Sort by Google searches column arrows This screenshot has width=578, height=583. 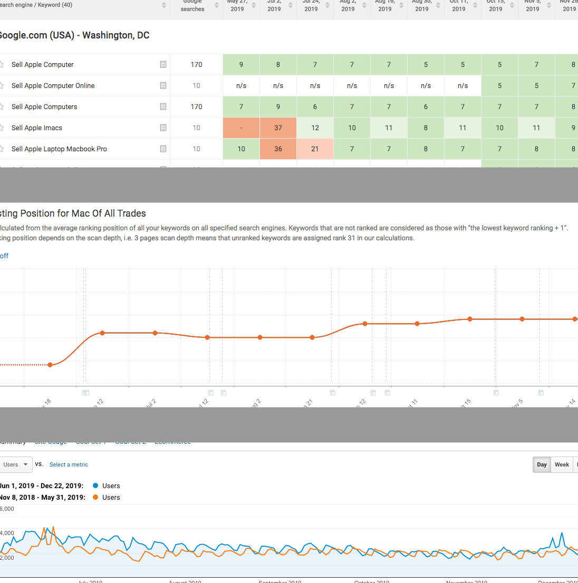point(216,5)
